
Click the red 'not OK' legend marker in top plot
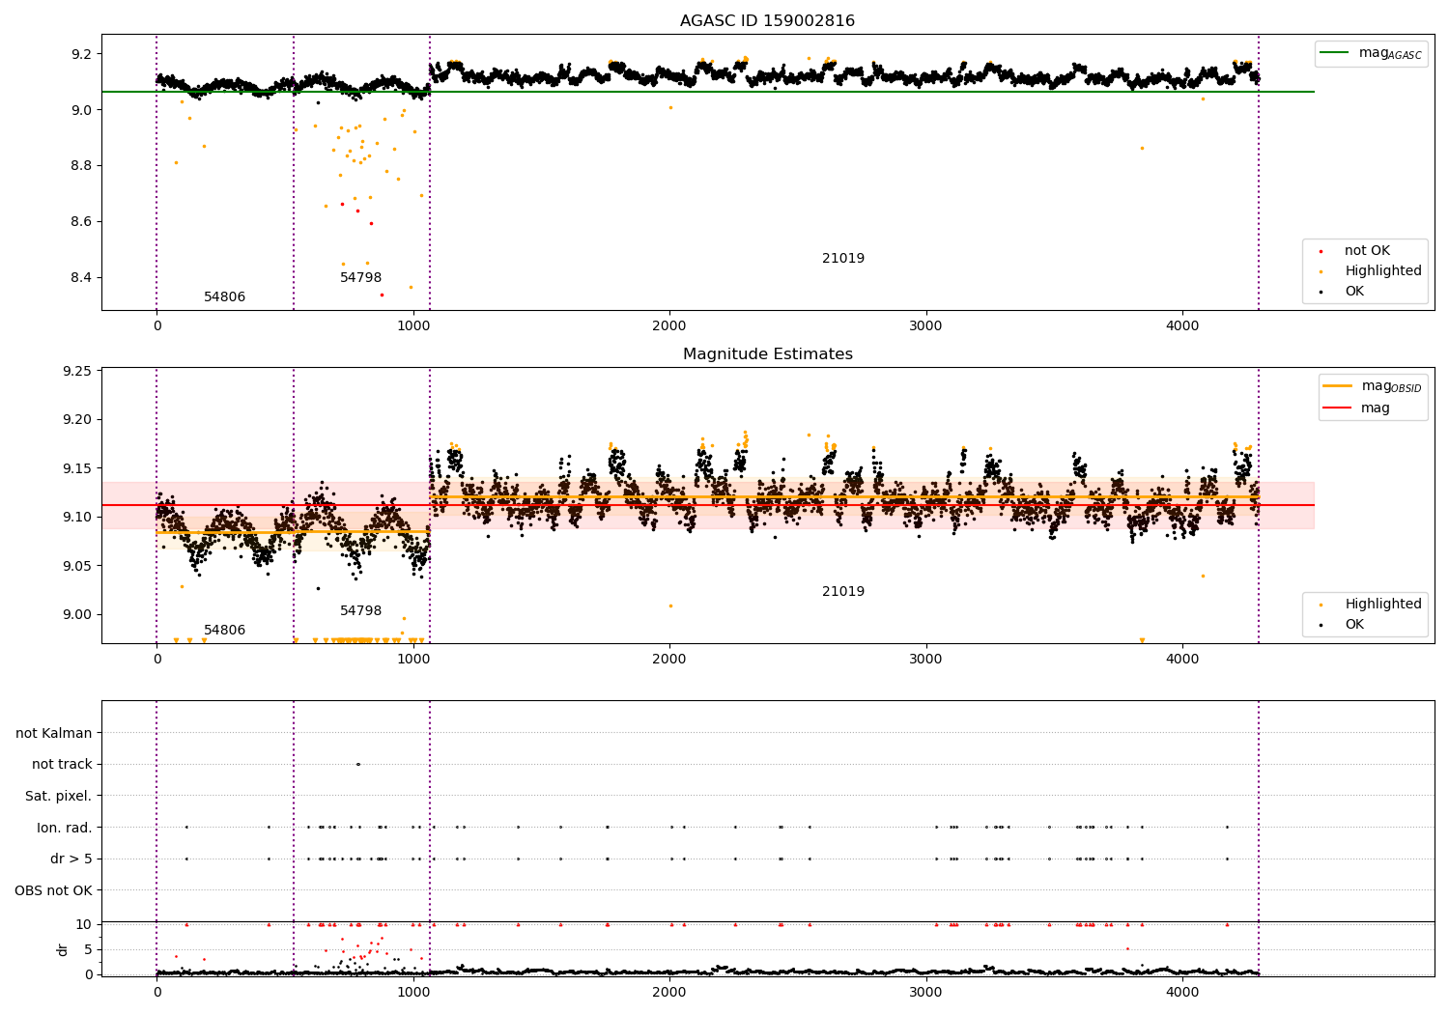(x=1321, y=251)
